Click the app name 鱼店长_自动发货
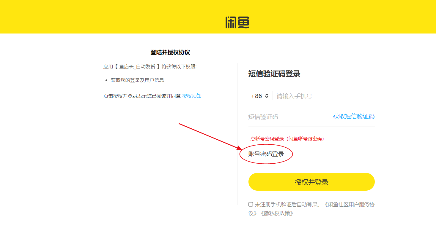The width and height of the screenshot is (436, 228). pyautogui.click(x=137, y=67)
